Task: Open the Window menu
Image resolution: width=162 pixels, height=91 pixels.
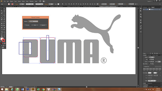Action: coord(31,1)
